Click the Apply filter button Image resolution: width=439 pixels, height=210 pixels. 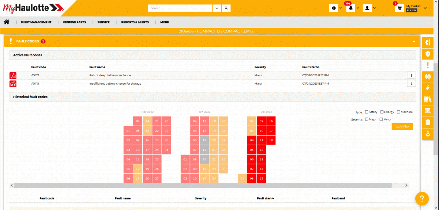(402, 127)
